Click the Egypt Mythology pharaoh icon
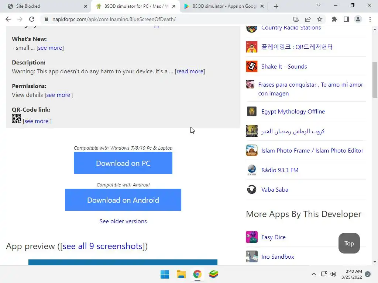The image size is (378, 283). coord(252,111)
